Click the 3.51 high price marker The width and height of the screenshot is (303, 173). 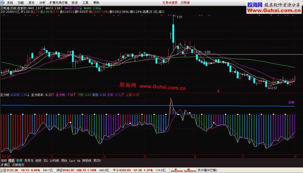[179, 17]
